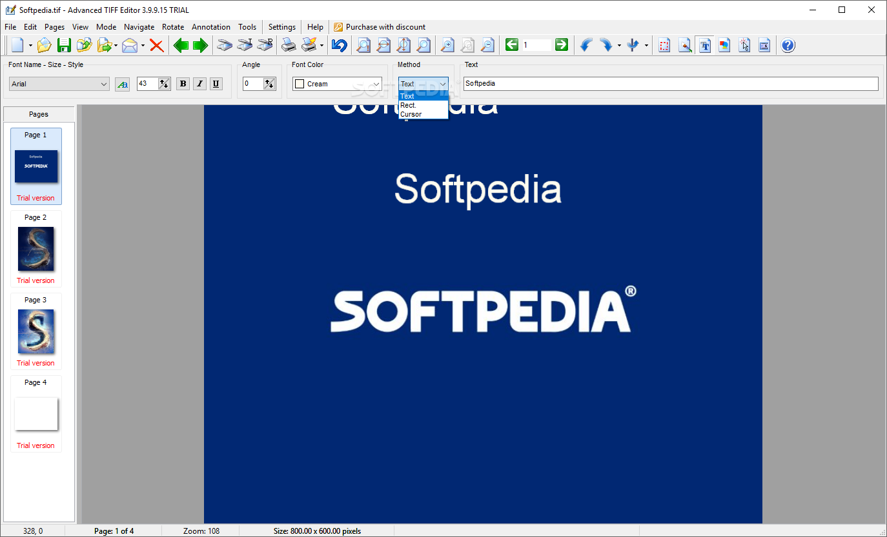Open the Tools menu
Screen dimensions: 887x537
pos(247,27)
